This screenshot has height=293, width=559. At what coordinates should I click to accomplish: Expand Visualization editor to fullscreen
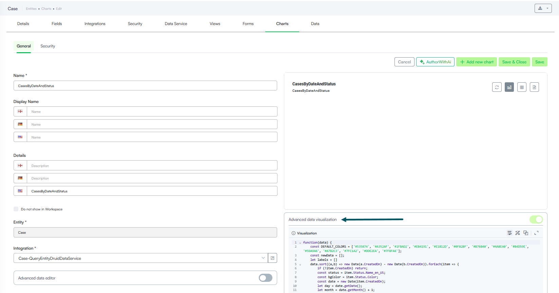536,233
